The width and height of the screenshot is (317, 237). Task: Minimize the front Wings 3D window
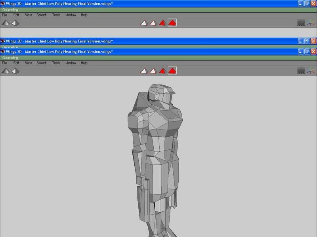(x=301, y=52)
